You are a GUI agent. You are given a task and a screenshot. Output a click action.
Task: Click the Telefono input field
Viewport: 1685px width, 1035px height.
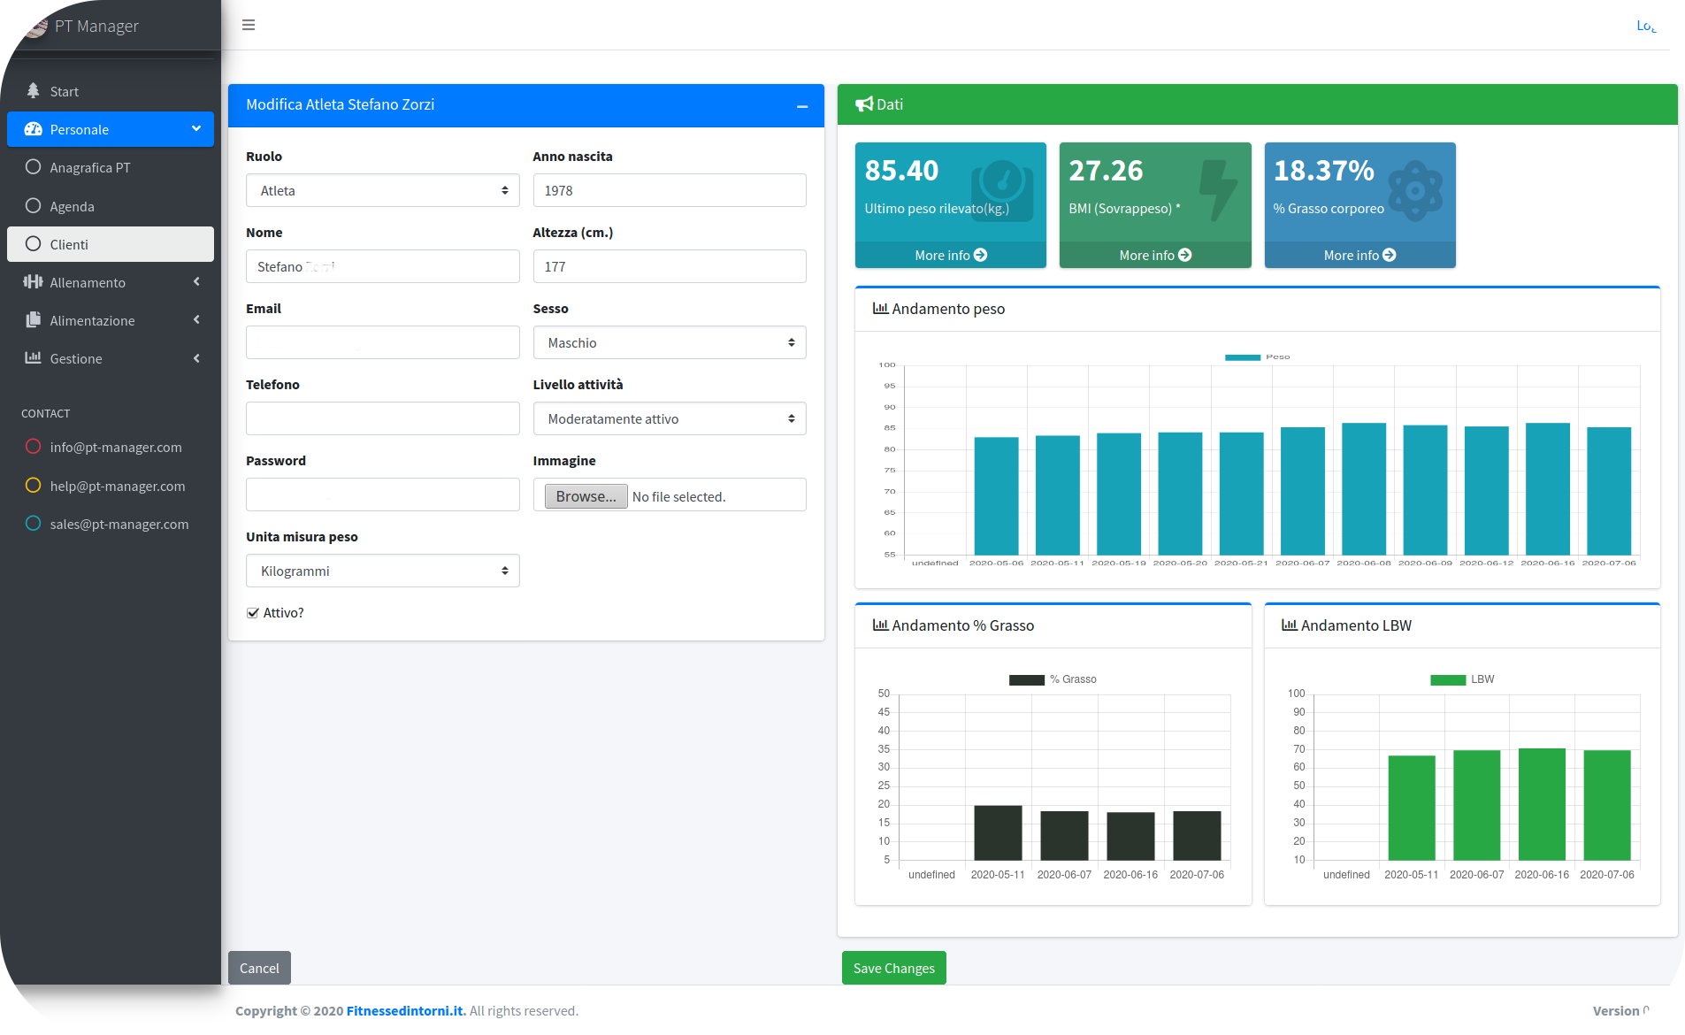click(x=383, y=418)
